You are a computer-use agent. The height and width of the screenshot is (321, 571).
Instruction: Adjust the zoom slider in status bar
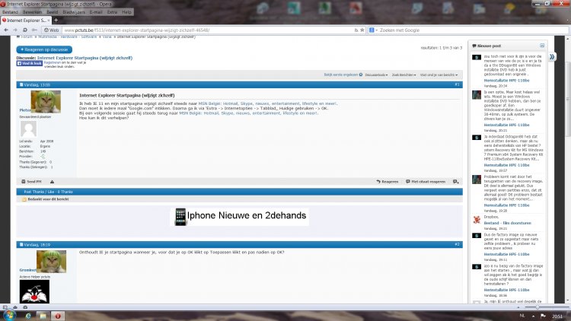pyautogui.click(x=538, y=307)
